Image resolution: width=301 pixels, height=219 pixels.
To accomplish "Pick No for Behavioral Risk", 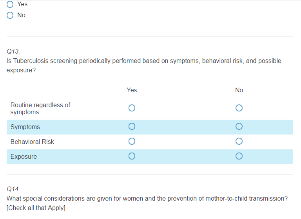I will pyautogui.click(x=239, y=141).
